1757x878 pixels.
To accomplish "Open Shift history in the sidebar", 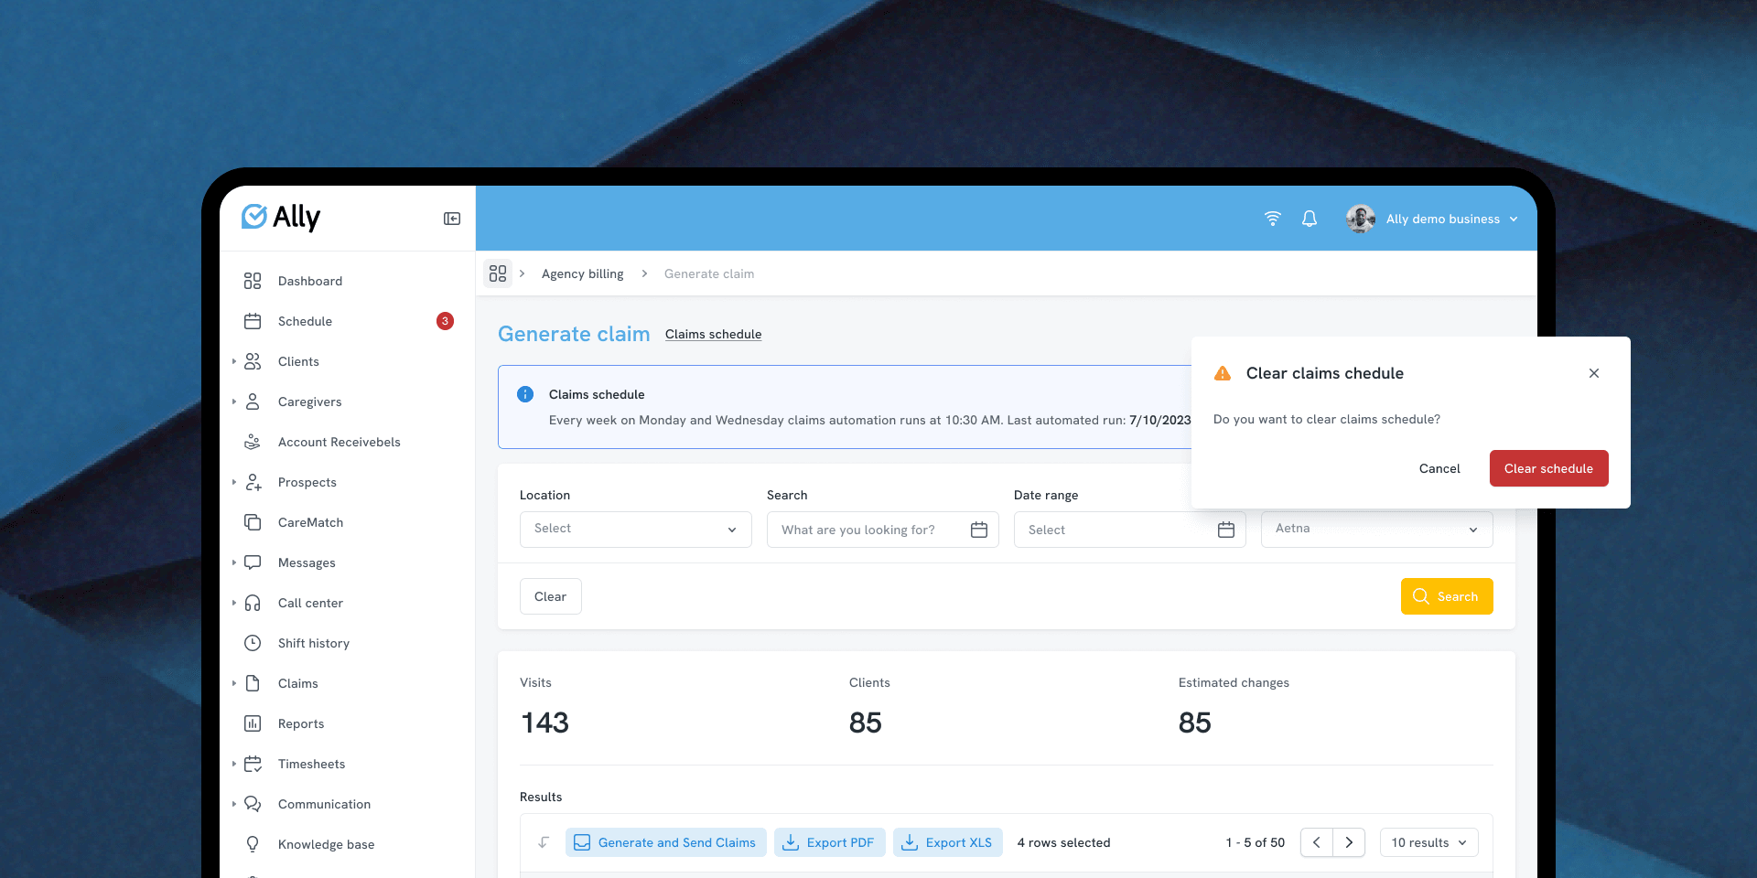I will [x=313, y=643].
